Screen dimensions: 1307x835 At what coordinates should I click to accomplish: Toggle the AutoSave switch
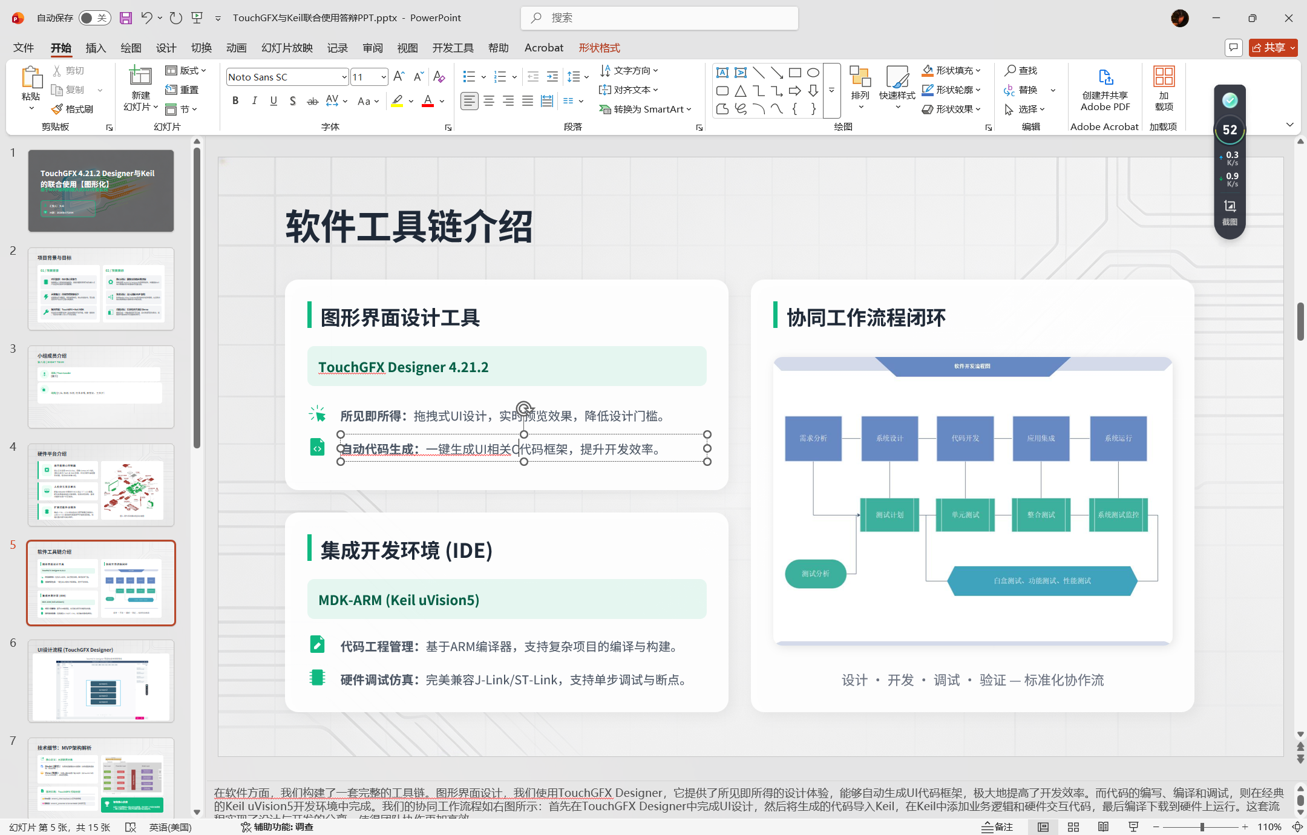(x=94, y=18)
